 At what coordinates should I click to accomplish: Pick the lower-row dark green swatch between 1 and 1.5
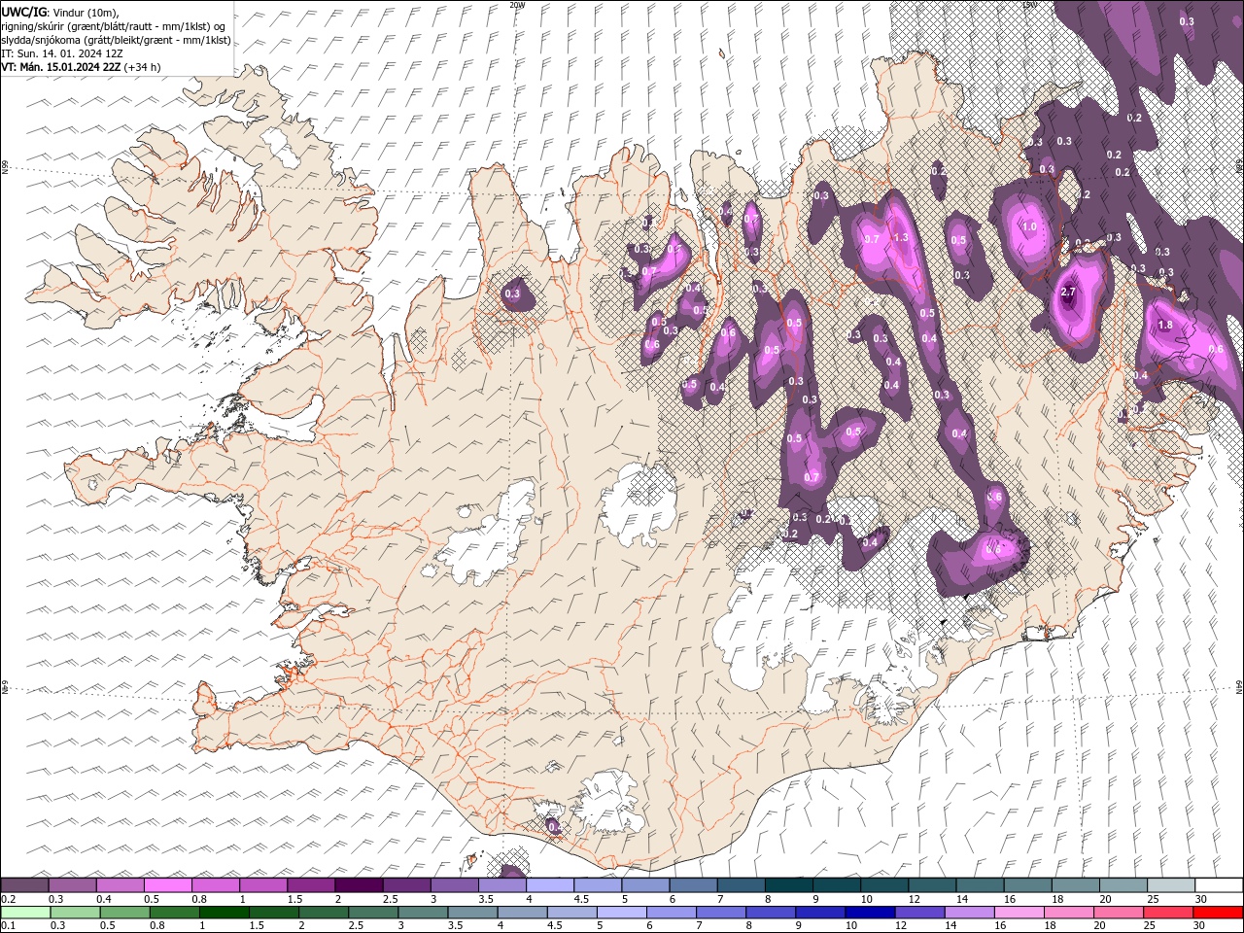(x=225, y=913)
